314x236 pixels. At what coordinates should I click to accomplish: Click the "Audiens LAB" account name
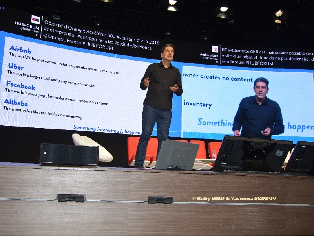[209, 55]
